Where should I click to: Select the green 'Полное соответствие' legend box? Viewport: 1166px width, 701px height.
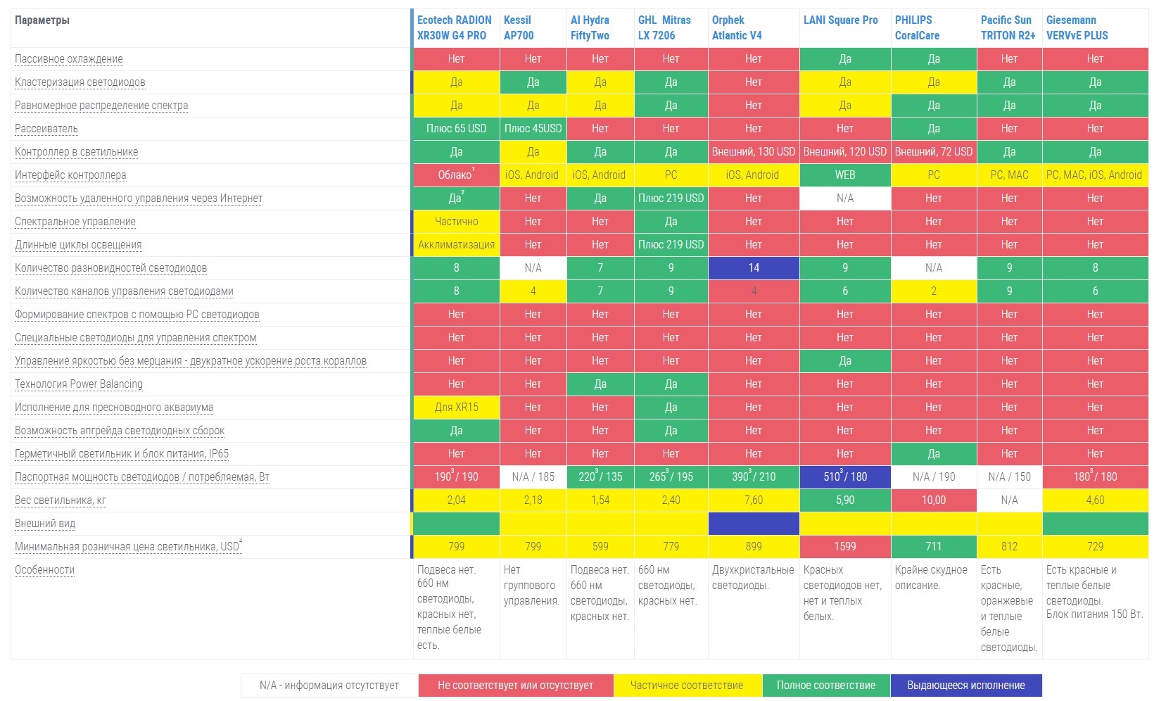click(x=825, y=686)
